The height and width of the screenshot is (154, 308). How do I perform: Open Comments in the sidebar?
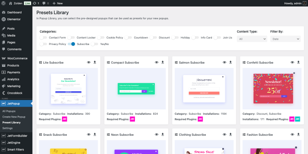[16, 49]
